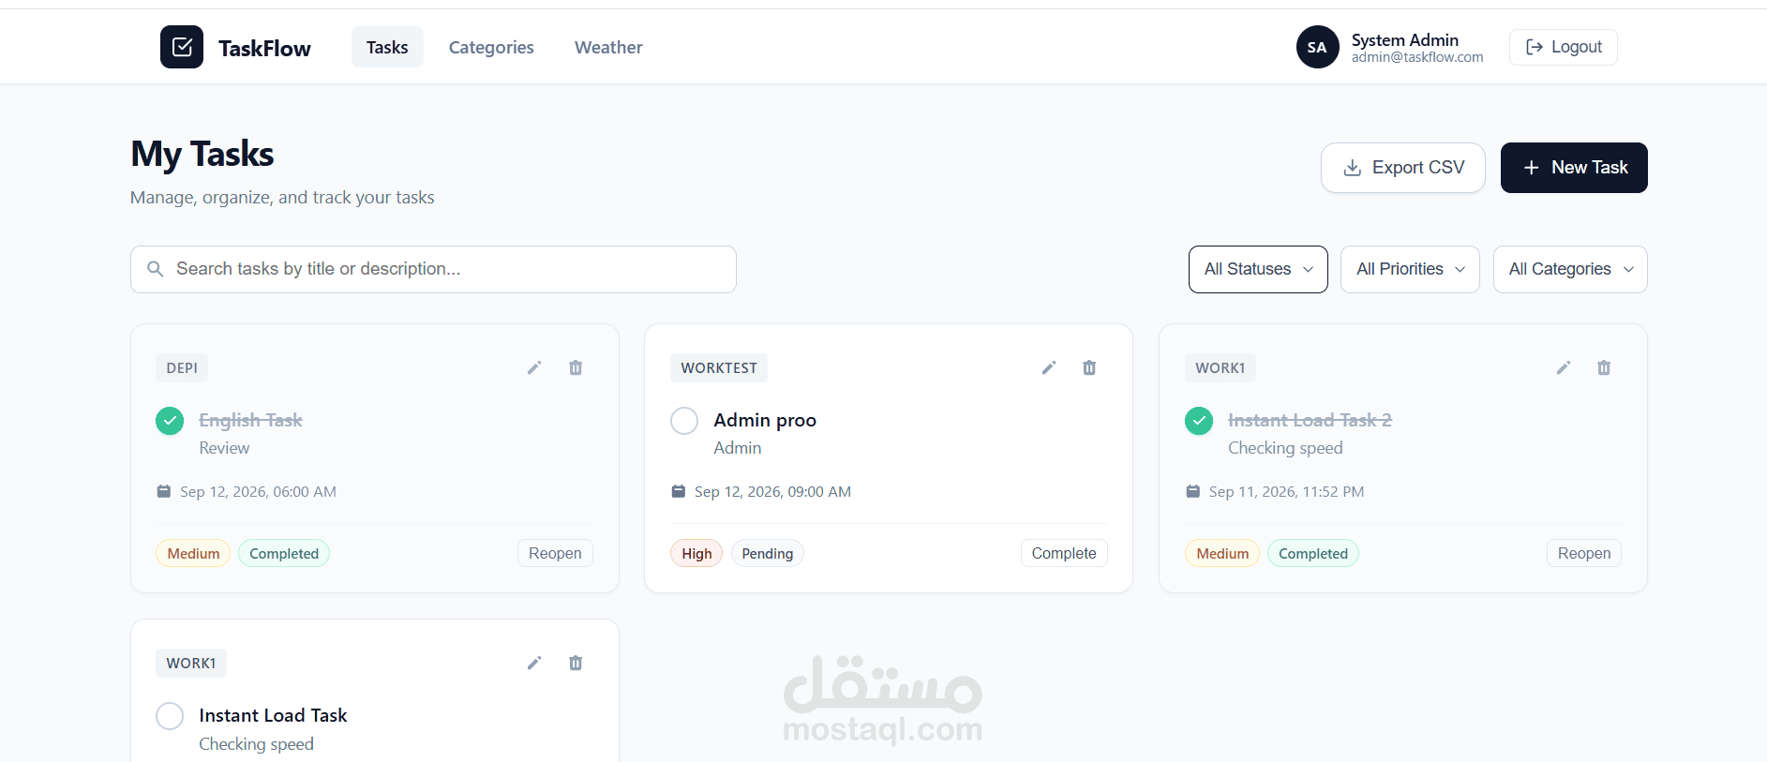1767x762 pixels.
Task: Click the Pending status badge
Action: point(768,553)
